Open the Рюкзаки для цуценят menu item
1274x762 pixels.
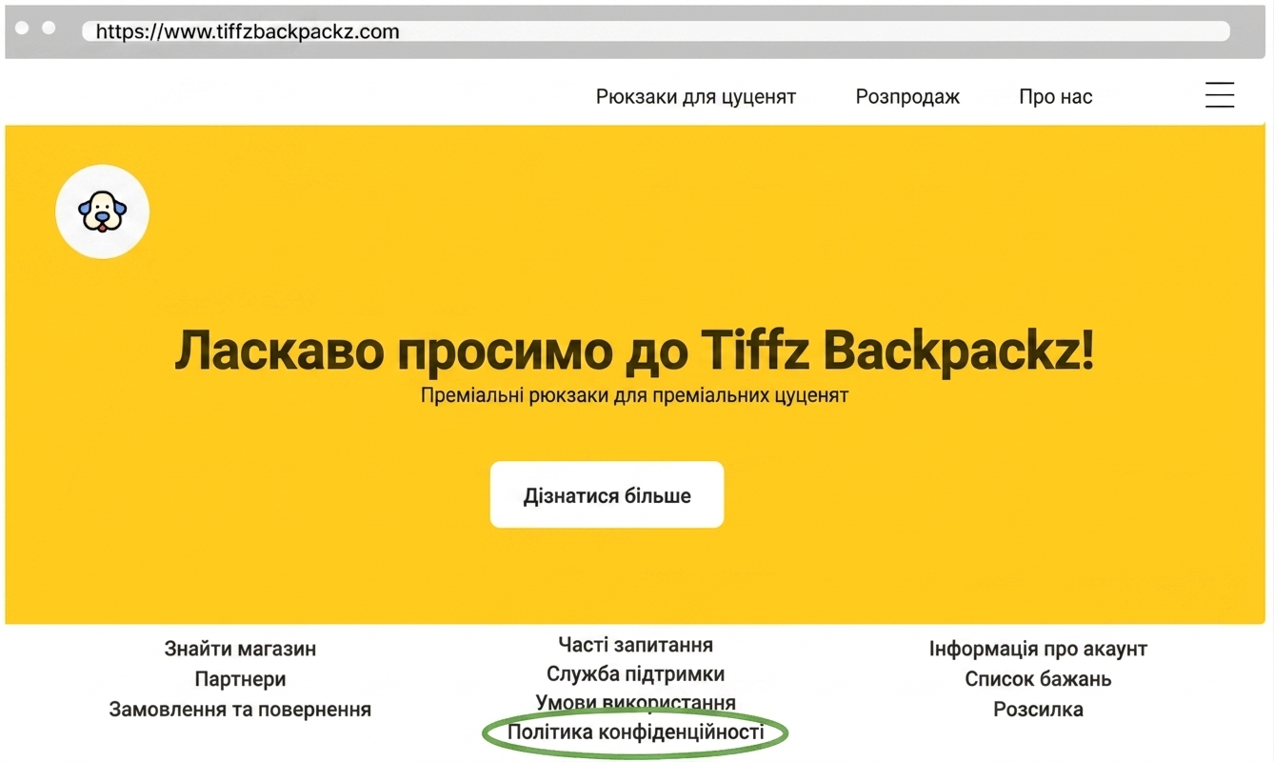[x=696, y=96]
